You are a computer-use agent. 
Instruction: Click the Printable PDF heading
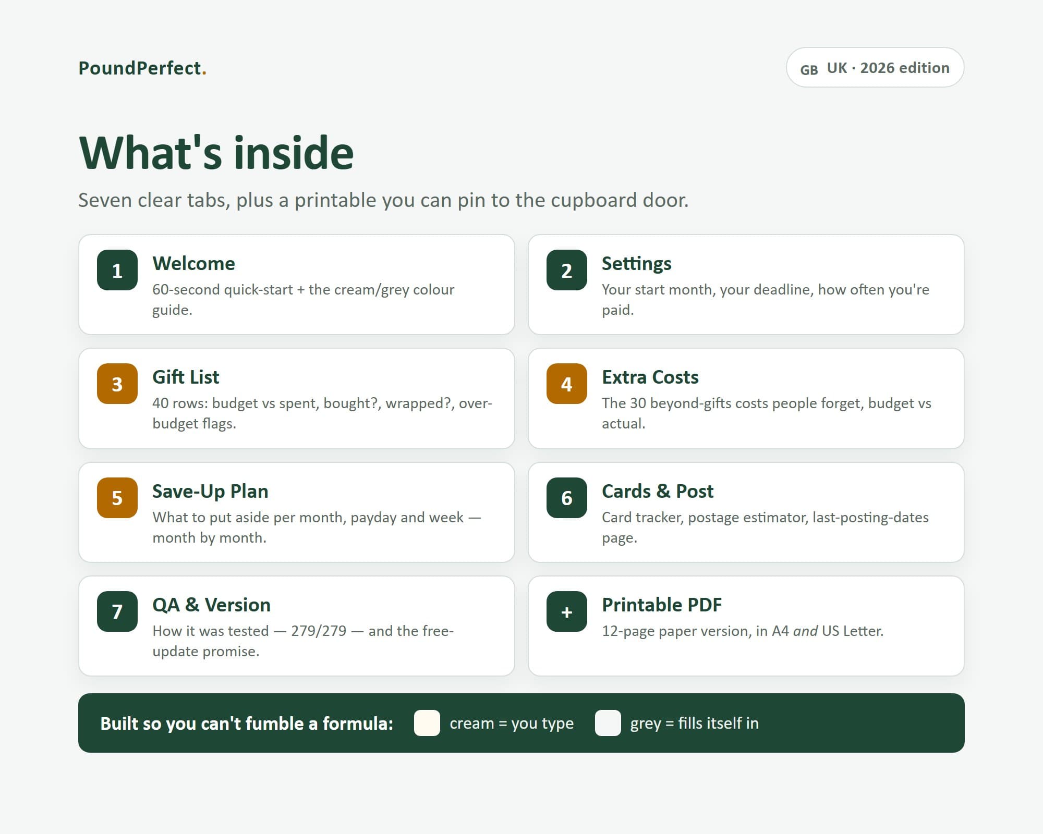click(662, 605)
